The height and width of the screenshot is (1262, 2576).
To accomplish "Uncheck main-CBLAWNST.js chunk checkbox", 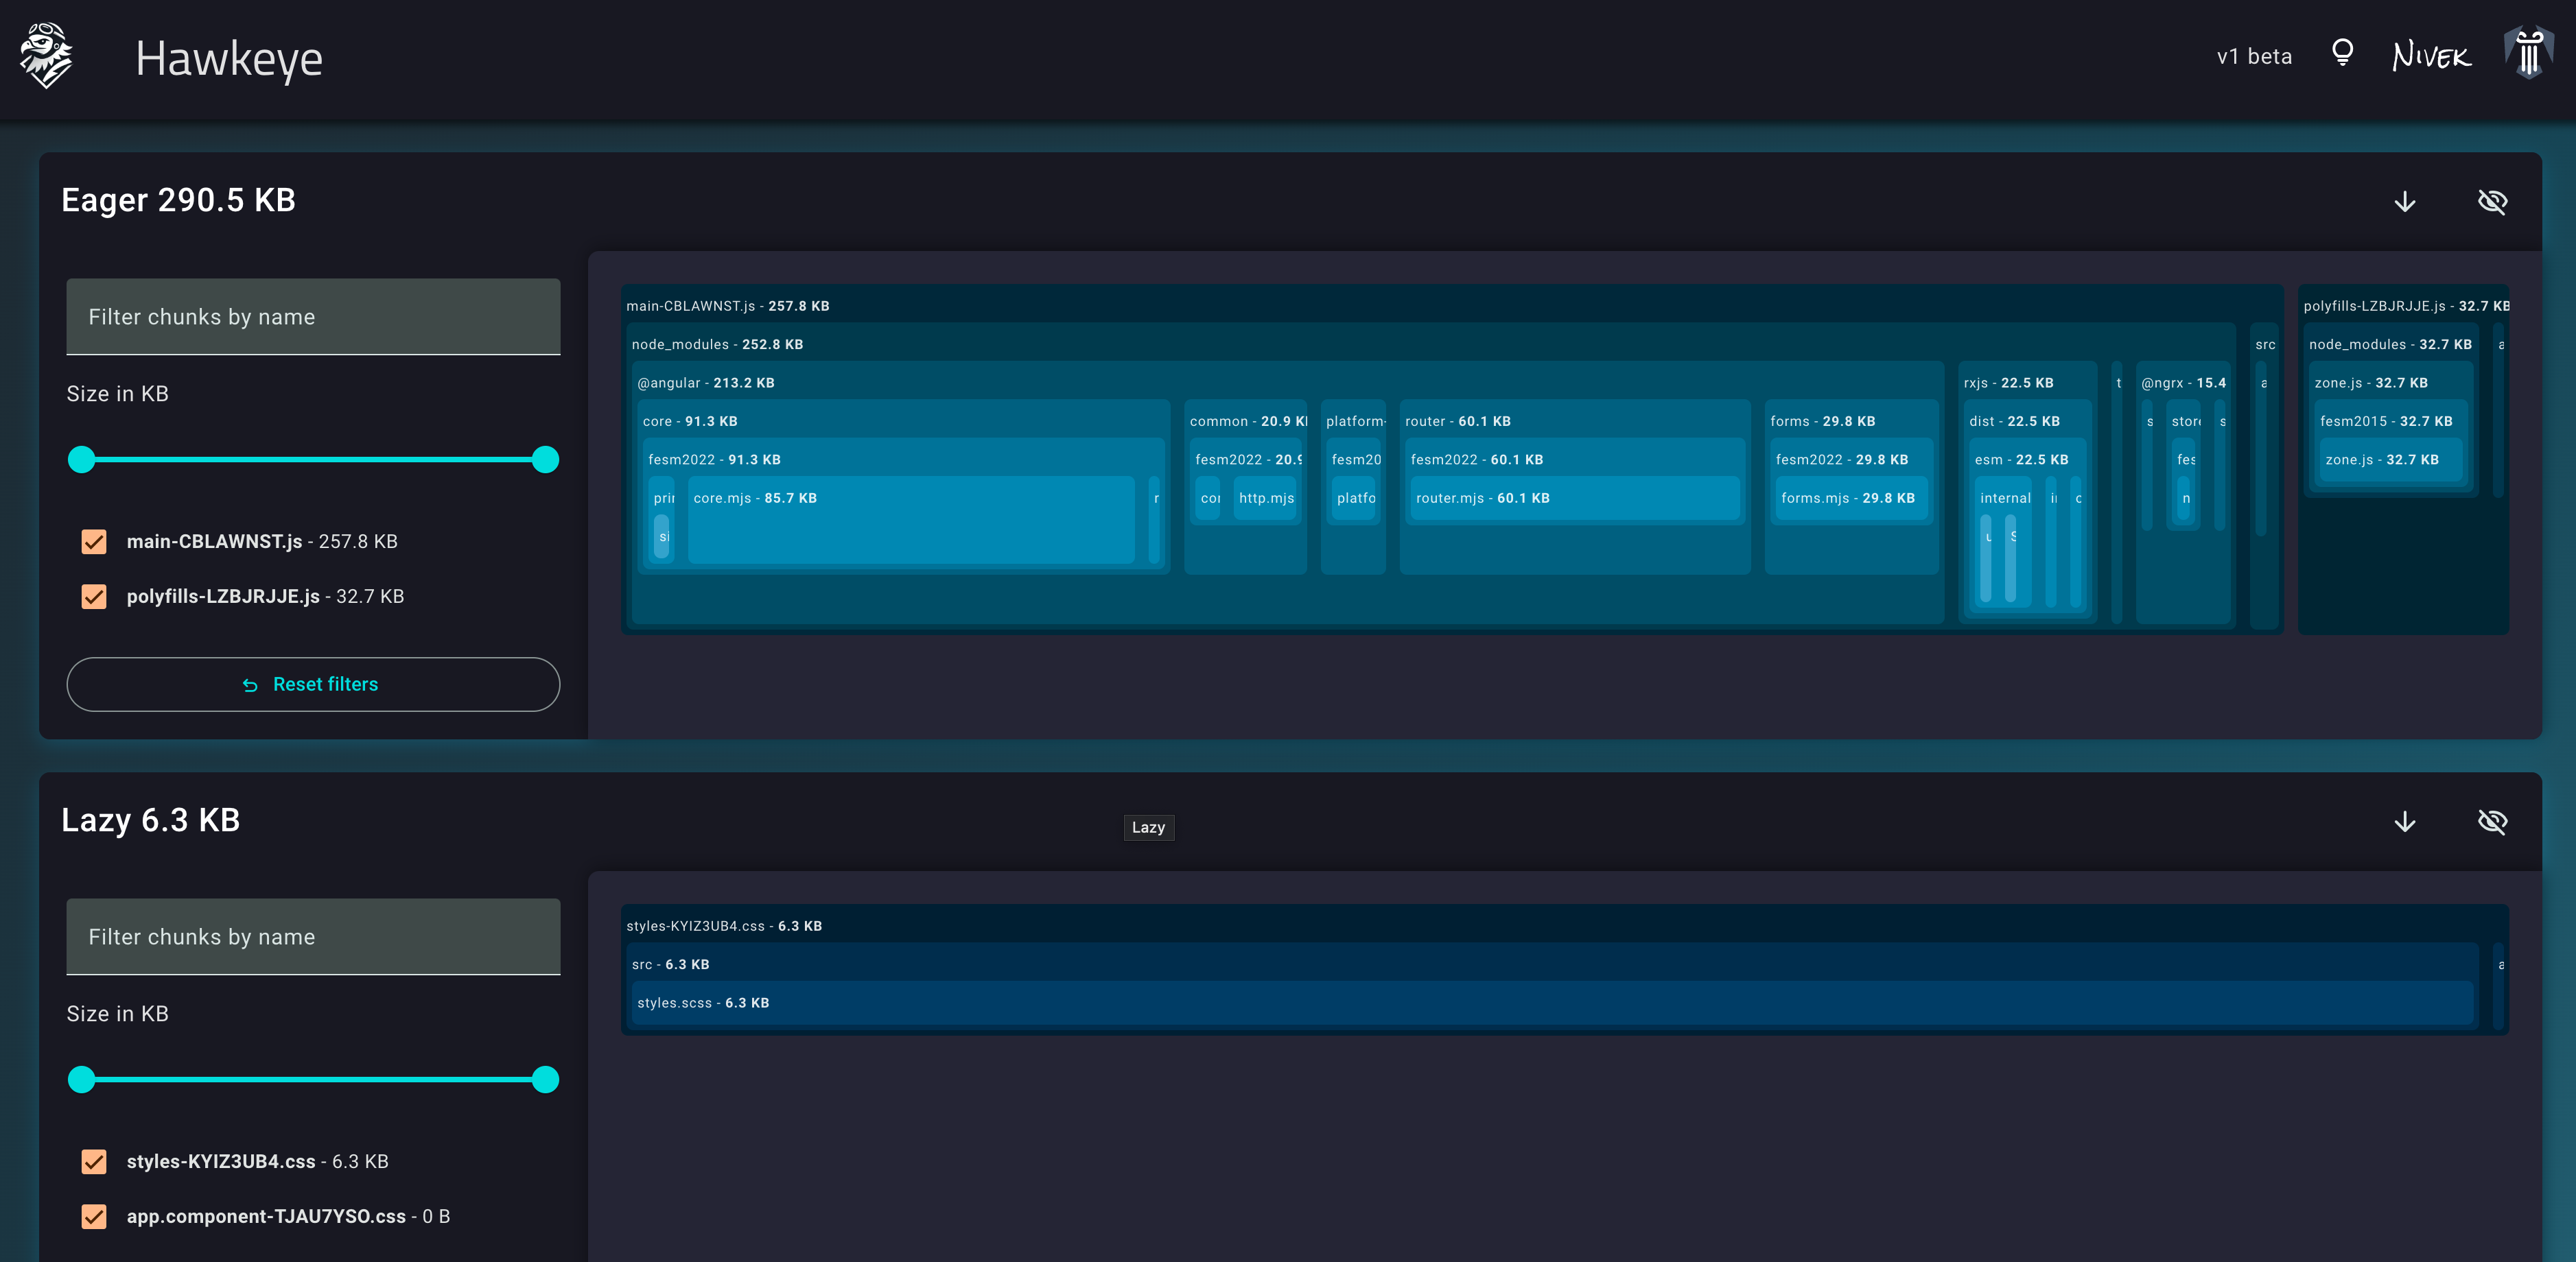I will (x=94, y=542).
